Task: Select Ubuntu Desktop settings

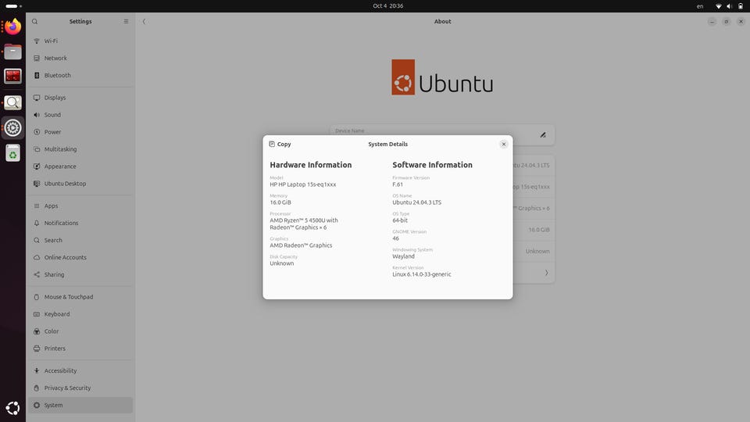Action: click(x=80, y=184)
